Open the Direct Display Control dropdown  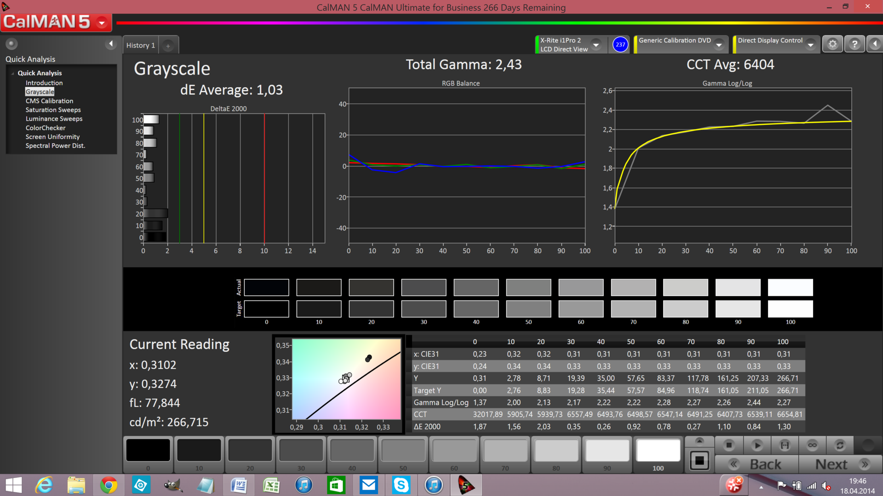click(811, 45)
